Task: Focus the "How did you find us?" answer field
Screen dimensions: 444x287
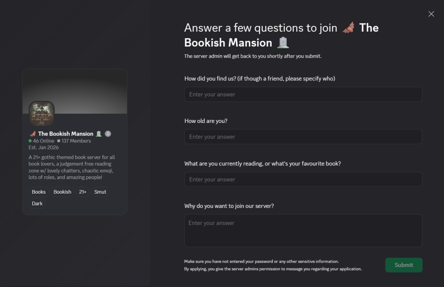Action: point(303,94)
